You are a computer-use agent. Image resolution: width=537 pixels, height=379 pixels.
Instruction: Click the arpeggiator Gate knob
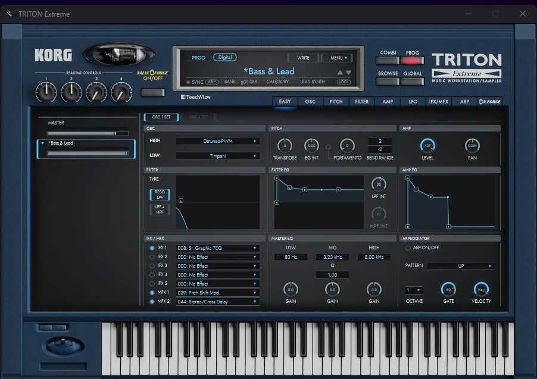click(x=448, y=290)
